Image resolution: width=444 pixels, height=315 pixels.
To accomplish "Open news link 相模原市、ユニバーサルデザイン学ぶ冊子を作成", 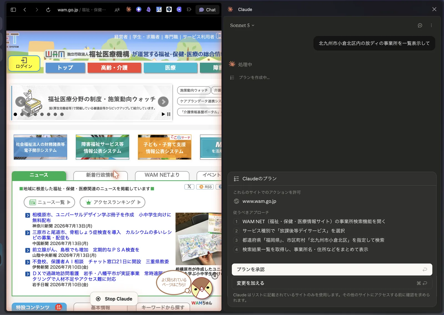I will (x=102, y=217).
